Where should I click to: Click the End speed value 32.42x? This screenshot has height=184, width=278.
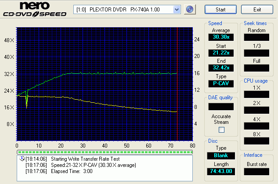[x=221, y=68]
